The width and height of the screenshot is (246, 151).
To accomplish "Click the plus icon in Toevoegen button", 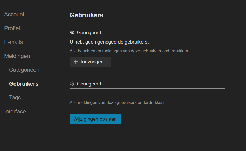I will click(76, 62).
